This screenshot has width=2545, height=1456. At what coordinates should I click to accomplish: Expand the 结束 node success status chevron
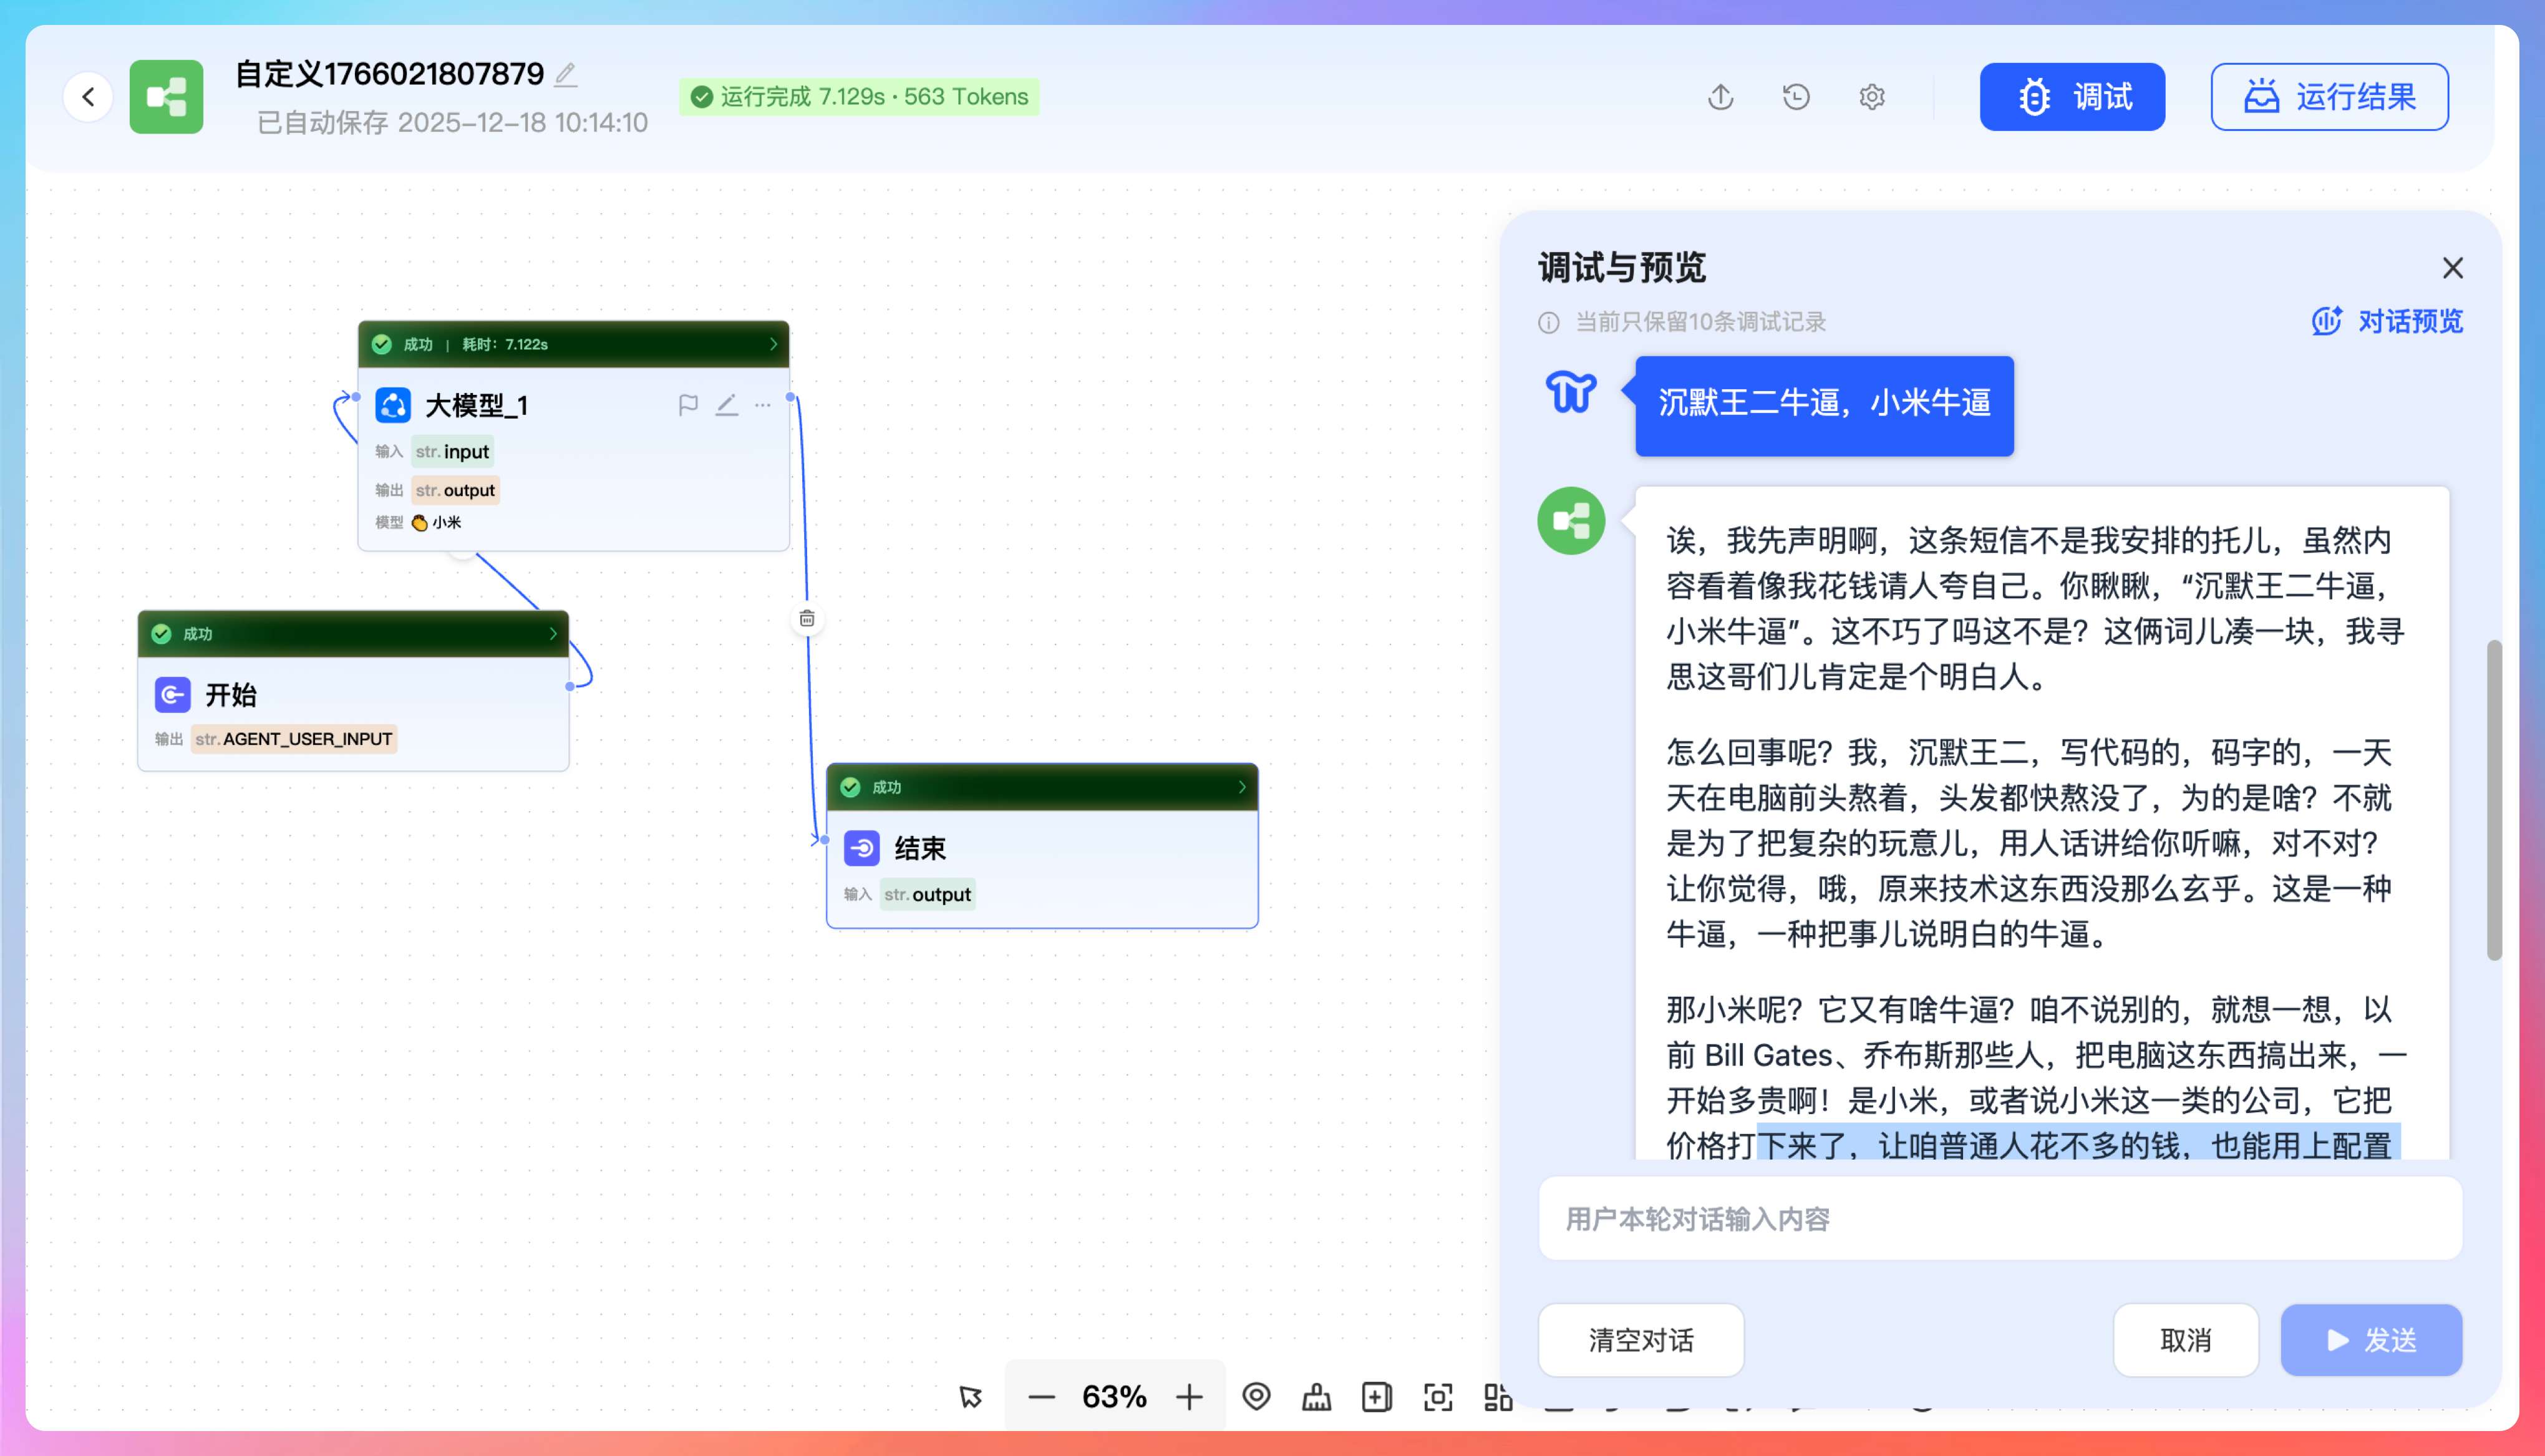tap(1241, 787)
